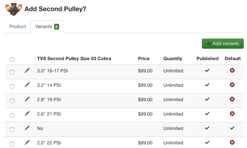247x148 pixels.
Task: Toggle published checkmark for 3.0" 16-17 PSI
Action: (207, 71)
